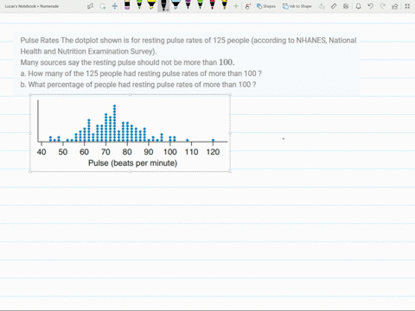The height and width of the screenshot is (311, 415).
Task: Click the text "Health and Nutrition Examination Survey"
Action: pyautogui.click(x=88, y=51)
